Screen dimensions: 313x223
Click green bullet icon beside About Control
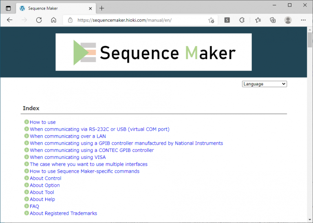(26, 178)
